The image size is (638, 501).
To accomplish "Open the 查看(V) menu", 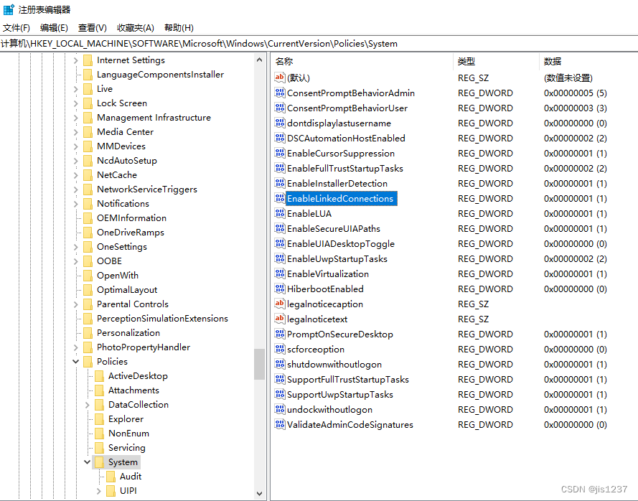I will point(93,28).
